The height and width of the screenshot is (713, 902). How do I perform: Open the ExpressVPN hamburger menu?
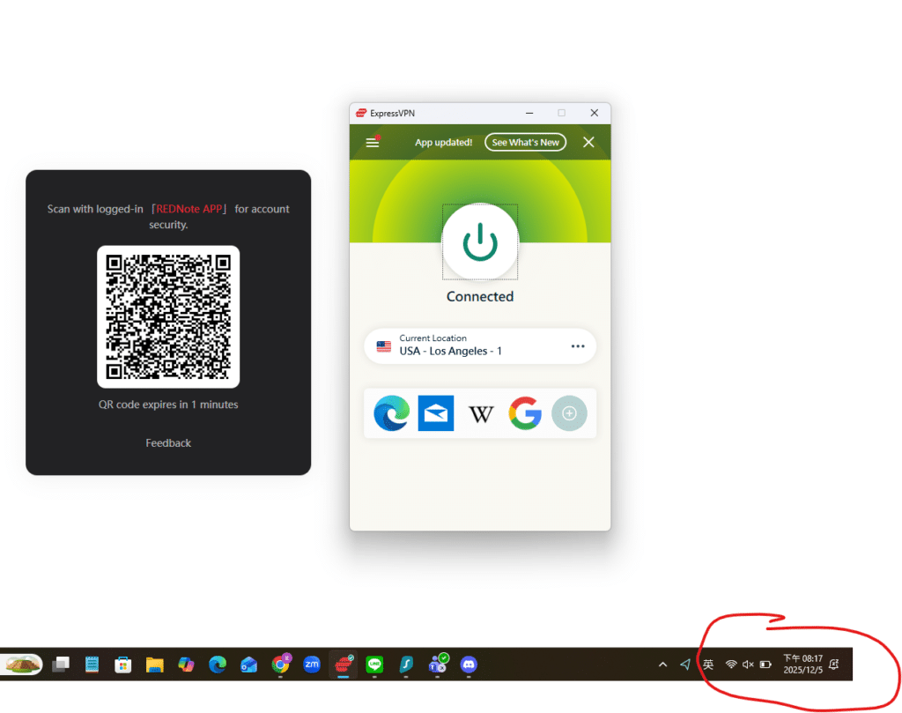[x=373, y=142]
